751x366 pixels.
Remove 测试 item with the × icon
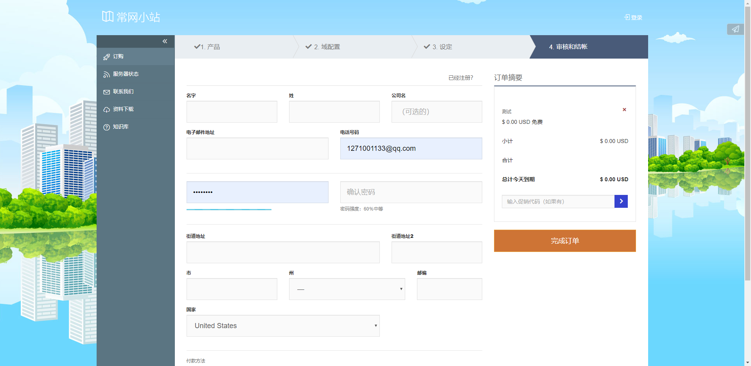(x=624, y=110)
